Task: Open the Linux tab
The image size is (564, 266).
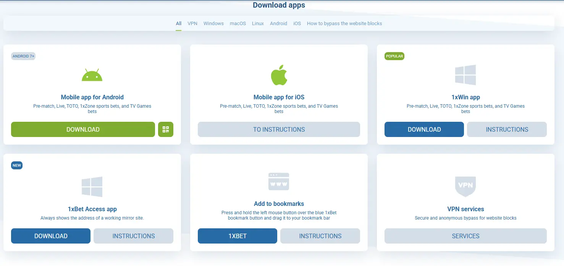Action: point(258,24)
